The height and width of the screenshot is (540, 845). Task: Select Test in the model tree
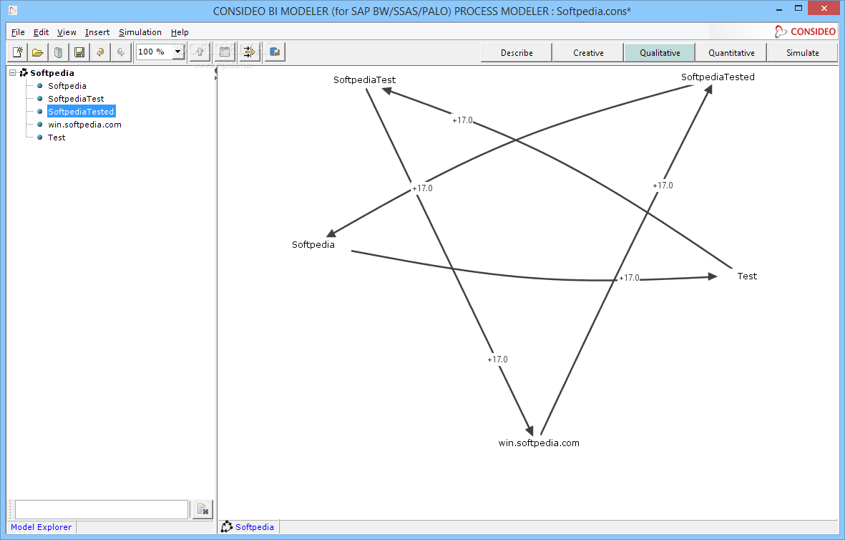click(57, 138)
